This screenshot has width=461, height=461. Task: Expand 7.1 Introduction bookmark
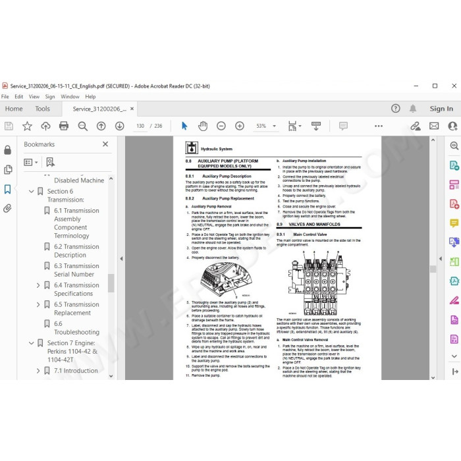(38, 371)
